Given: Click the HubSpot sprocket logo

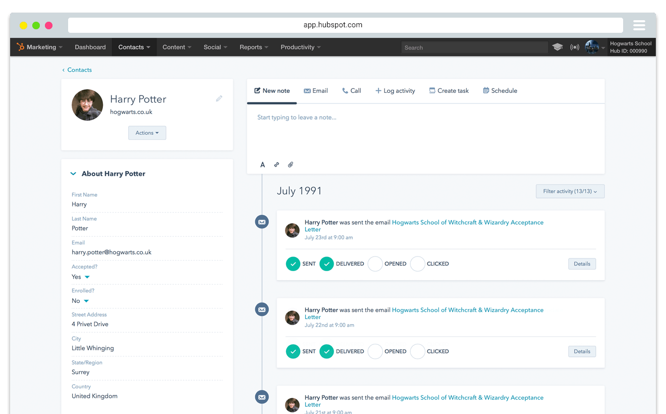Looking at the screenshot, I should [x=20, y=47].
